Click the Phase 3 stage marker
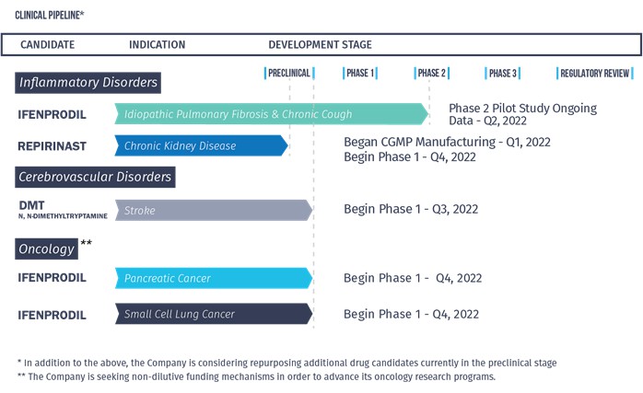This screenshot has width=643, height=393. point(503,74)
